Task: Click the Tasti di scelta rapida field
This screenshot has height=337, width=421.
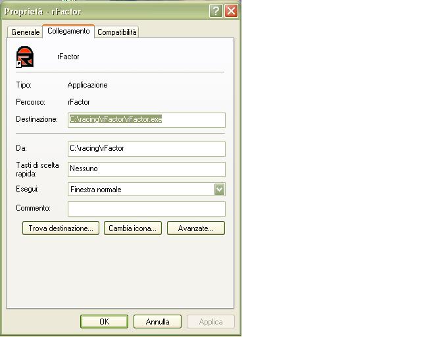Action: (x=147, y=169)
